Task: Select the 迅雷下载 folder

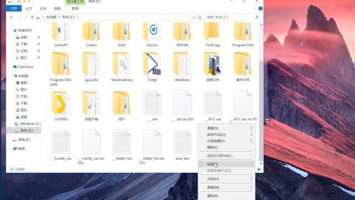Action: [91, 106]
